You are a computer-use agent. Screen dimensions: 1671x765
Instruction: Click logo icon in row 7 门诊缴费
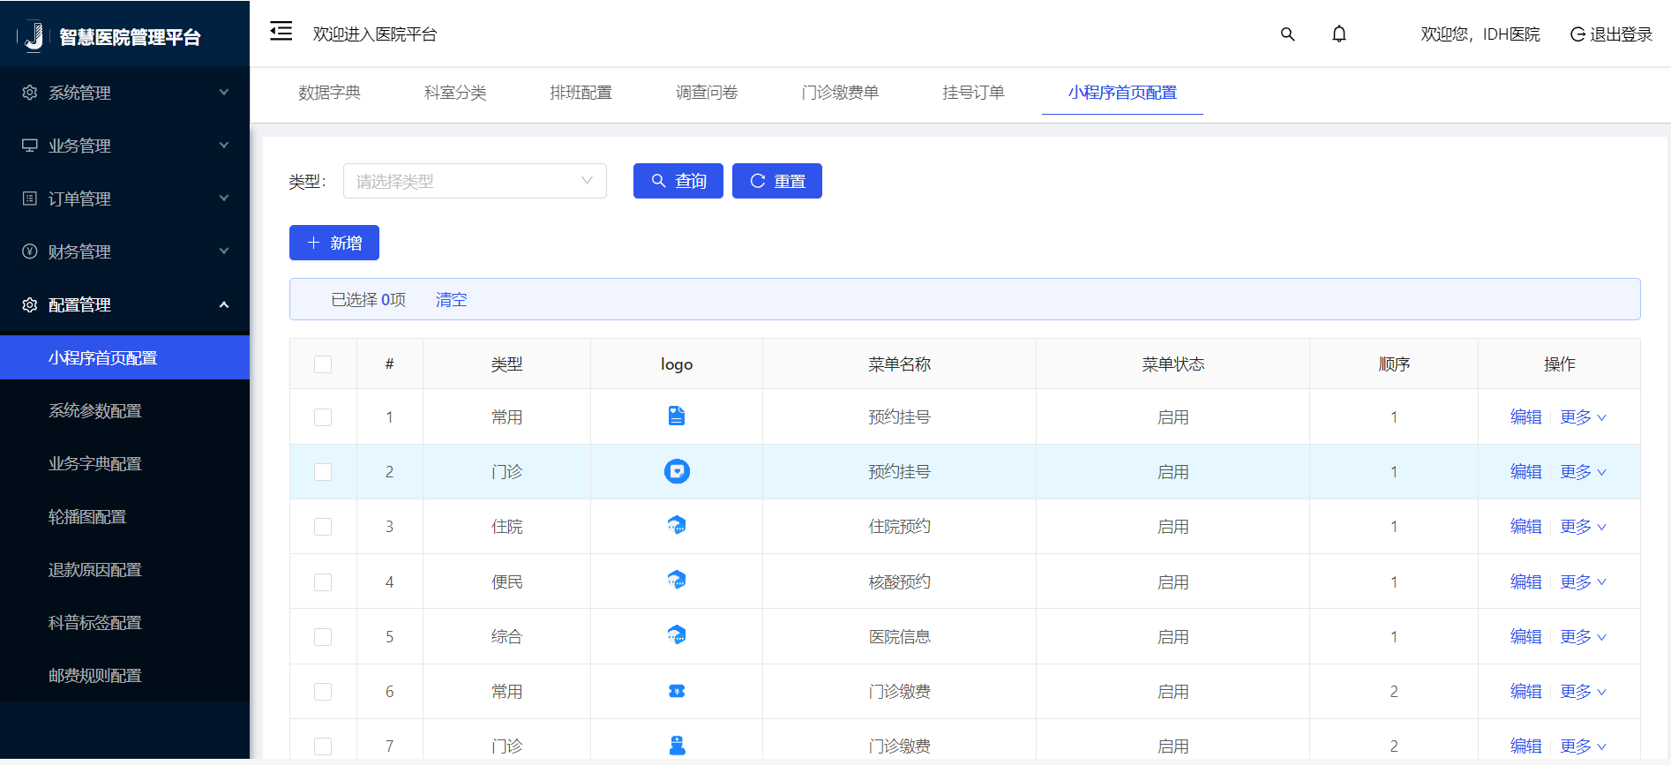(677, 746)
